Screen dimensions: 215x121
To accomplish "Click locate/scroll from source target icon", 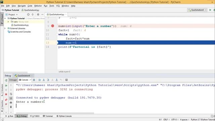I will point(28,14).
